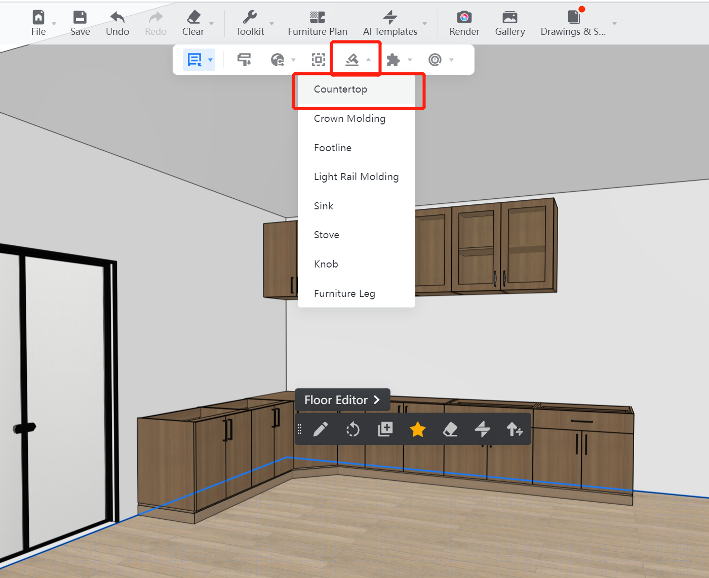Viewport: 709px width, 578px height.
Task: Click the paint roller style tool
Action: [x=244, y=60]
